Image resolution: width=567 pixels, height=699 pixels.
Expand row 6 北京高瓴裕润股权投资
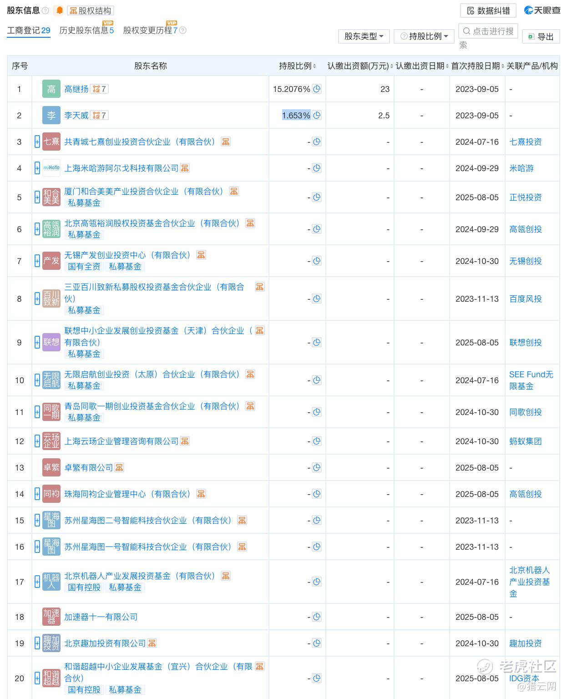(x=37, y=229)
